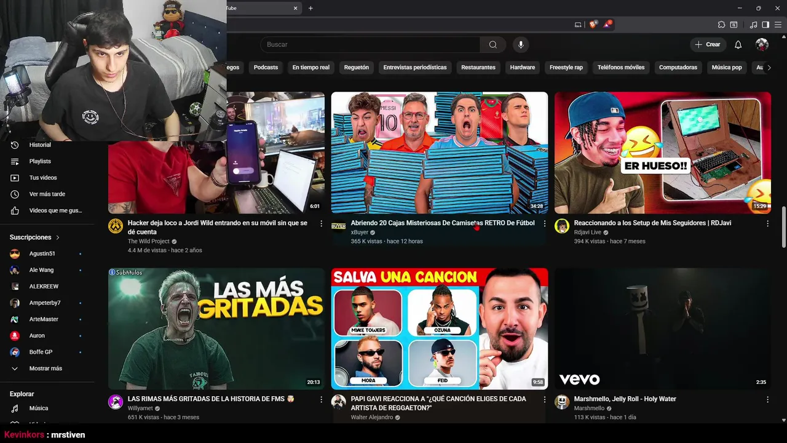
Task: Open Marshmello channel avatar
Action: tap(562, 402)
